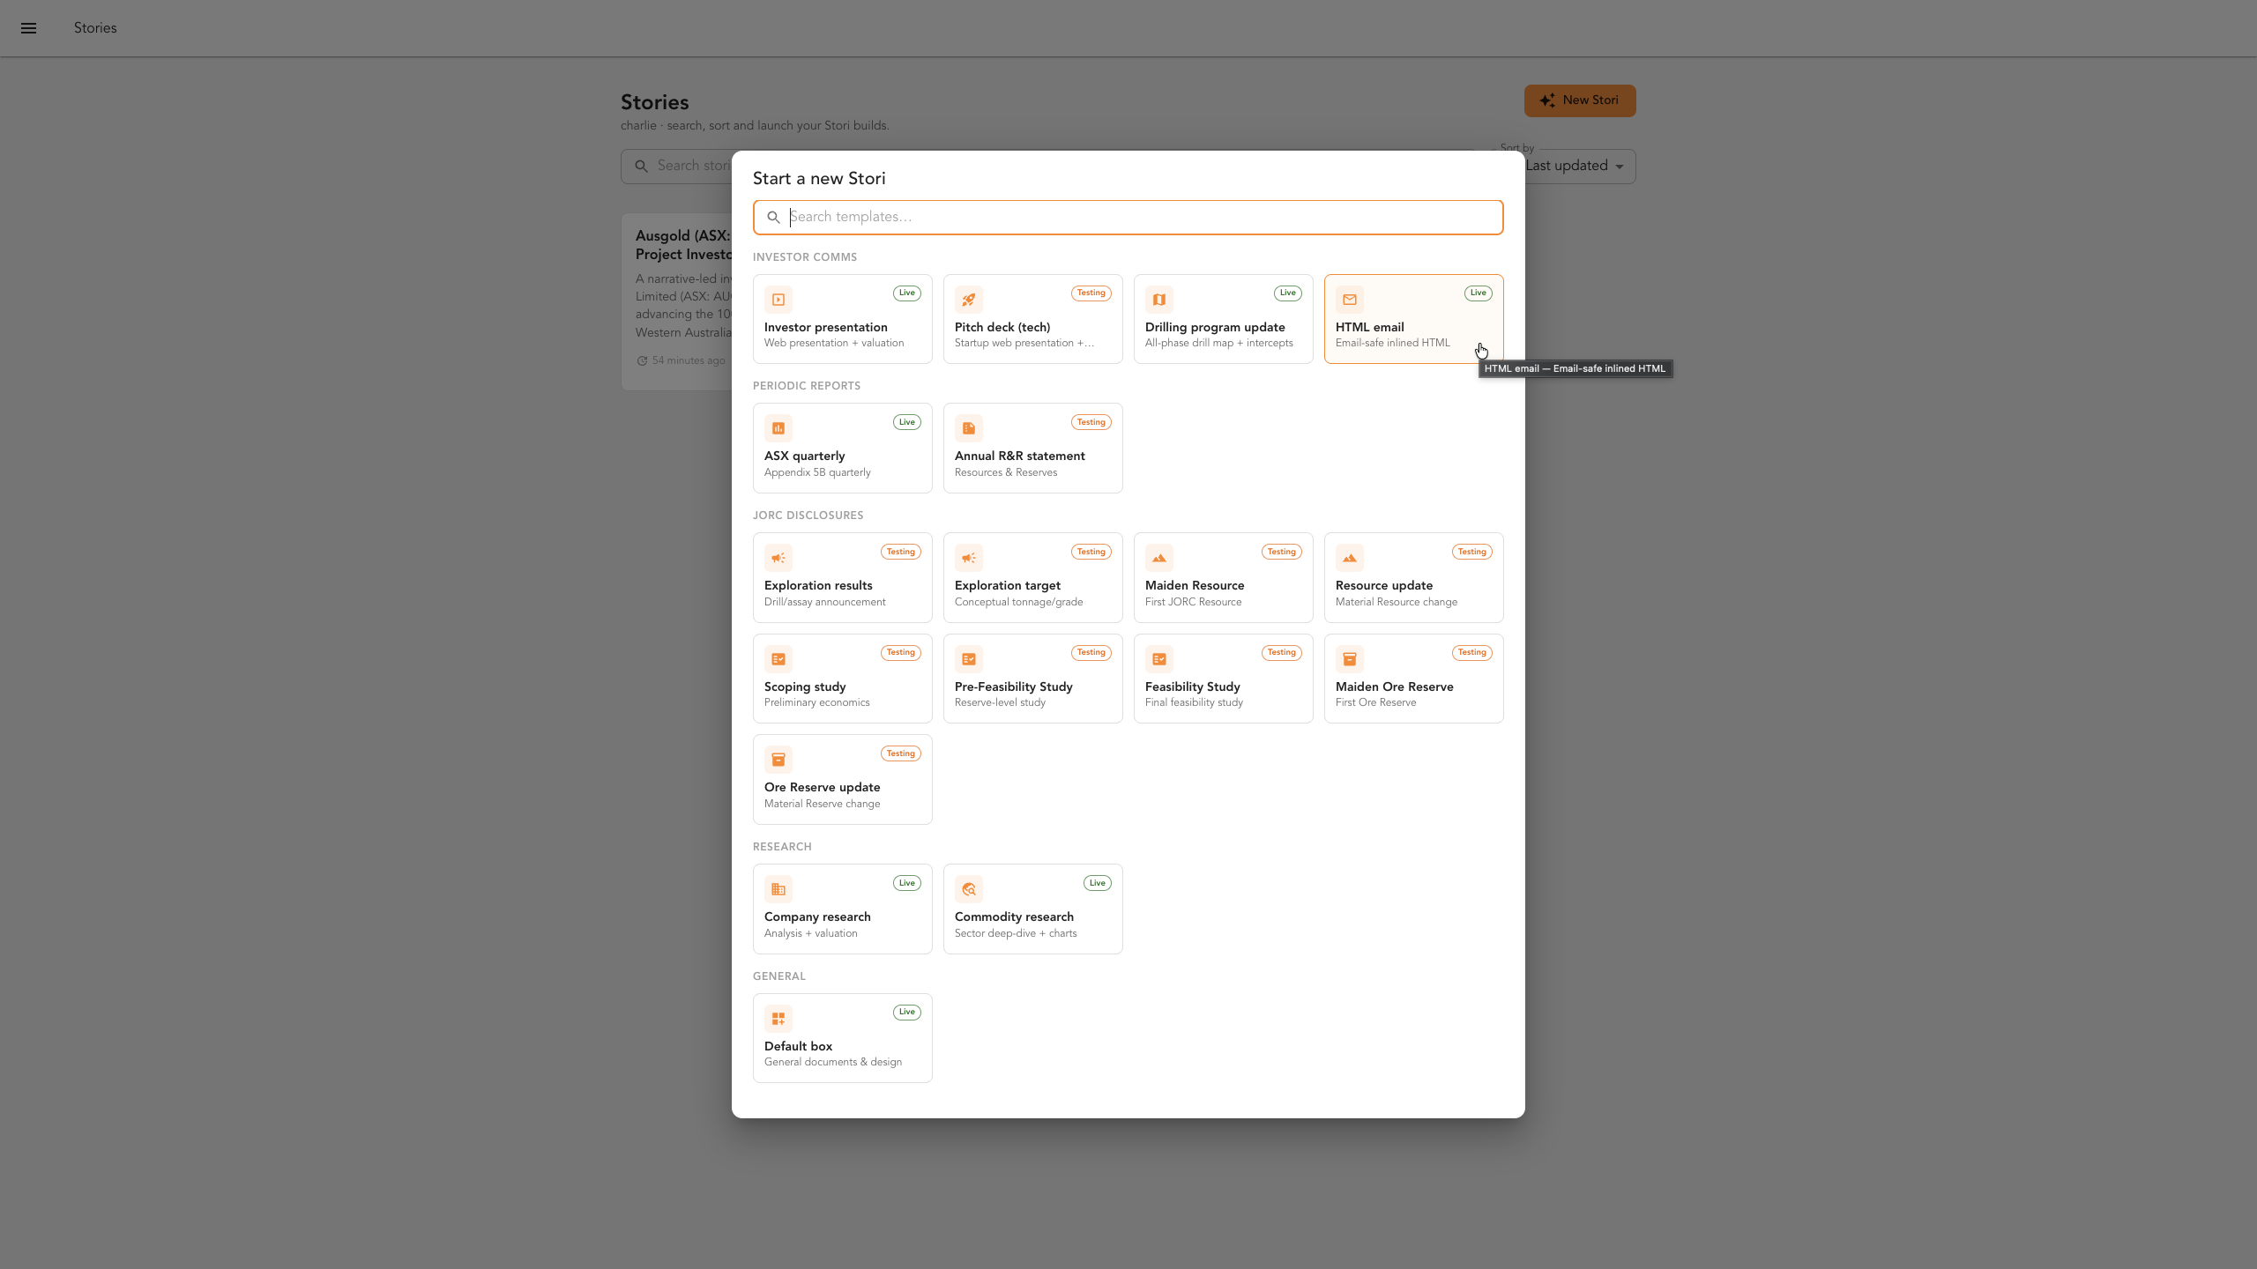Click the Commodity research search icon

pos(969,889)
